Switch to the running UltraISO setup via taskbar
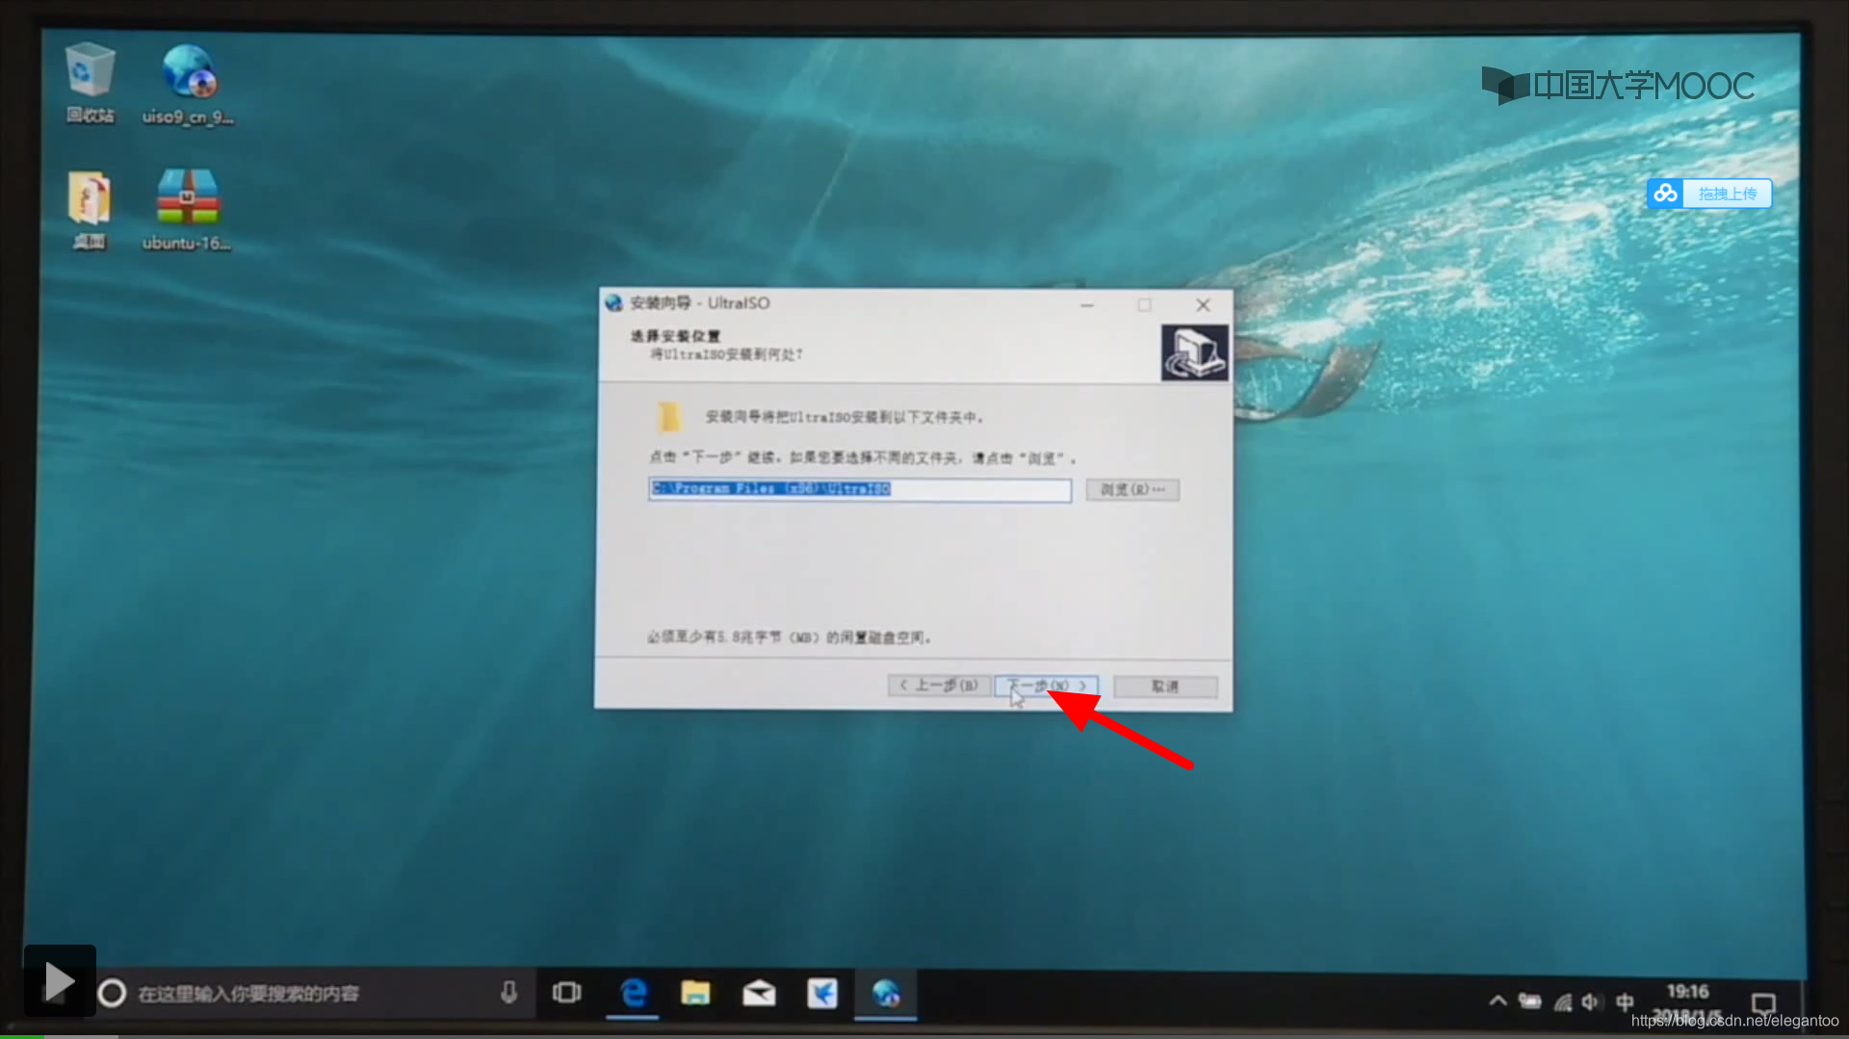This screenshot has height=1039, width=1849. (886, 994)
